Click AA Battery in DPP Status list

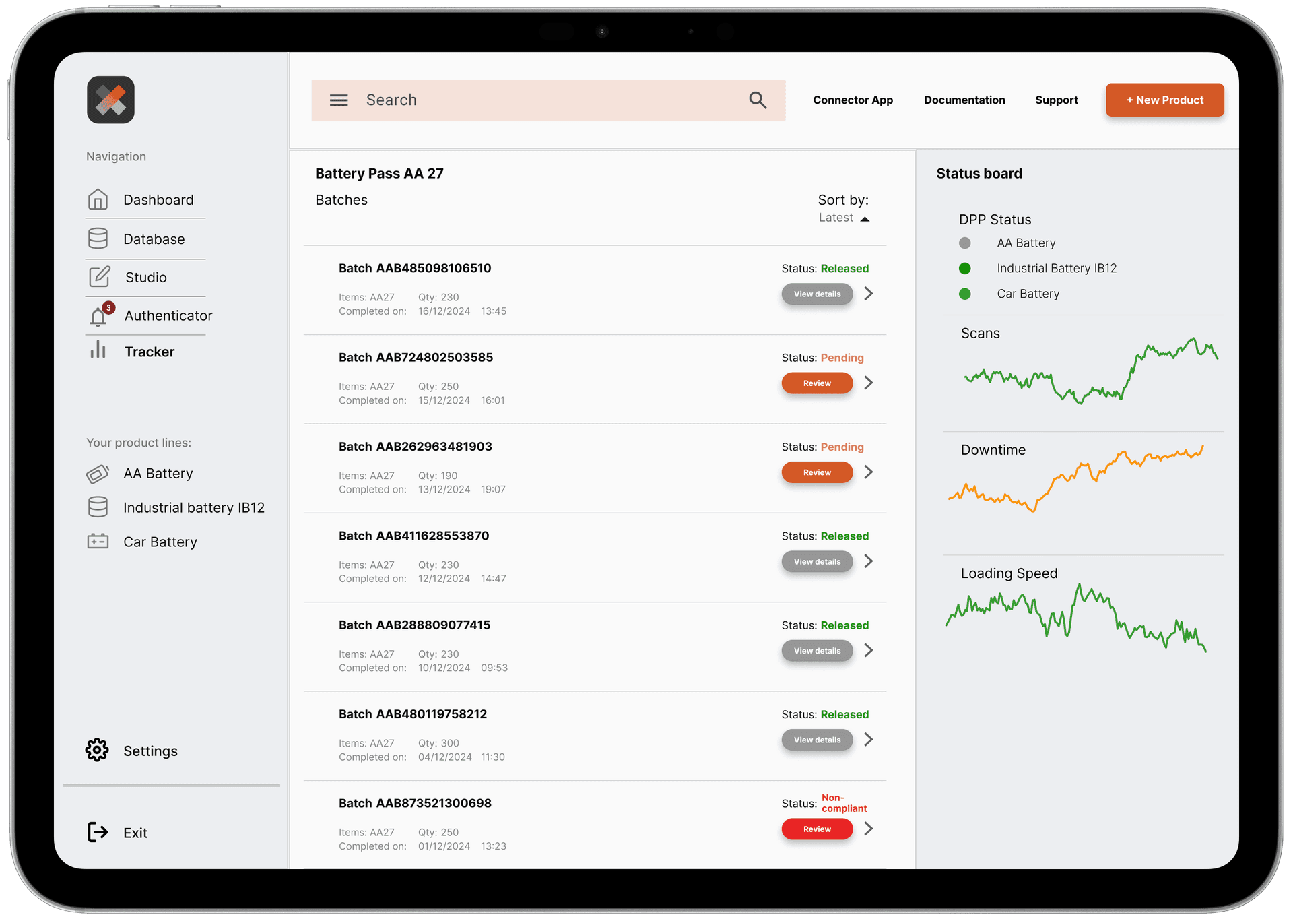point(1026,243)
